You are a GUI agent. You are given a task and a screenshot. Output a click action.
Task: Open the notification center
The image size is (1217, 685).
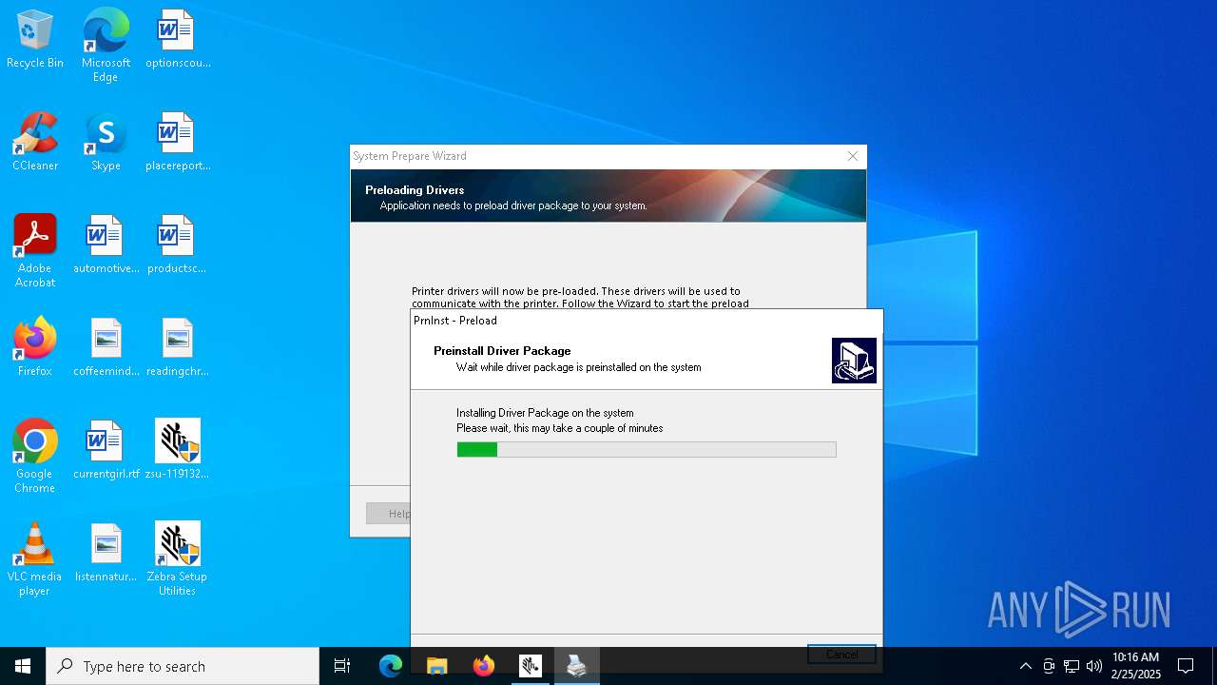[1186, 666]
